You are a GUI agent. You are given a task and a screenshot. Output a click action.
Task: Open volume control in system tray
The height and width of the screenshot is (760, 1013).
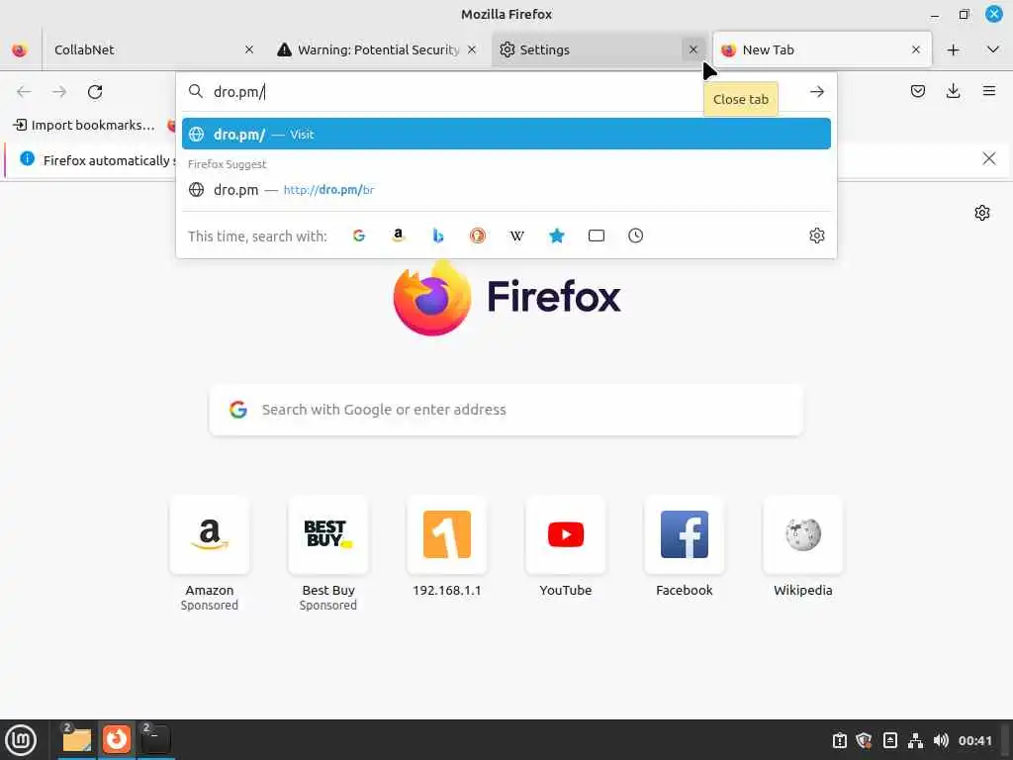941,740
